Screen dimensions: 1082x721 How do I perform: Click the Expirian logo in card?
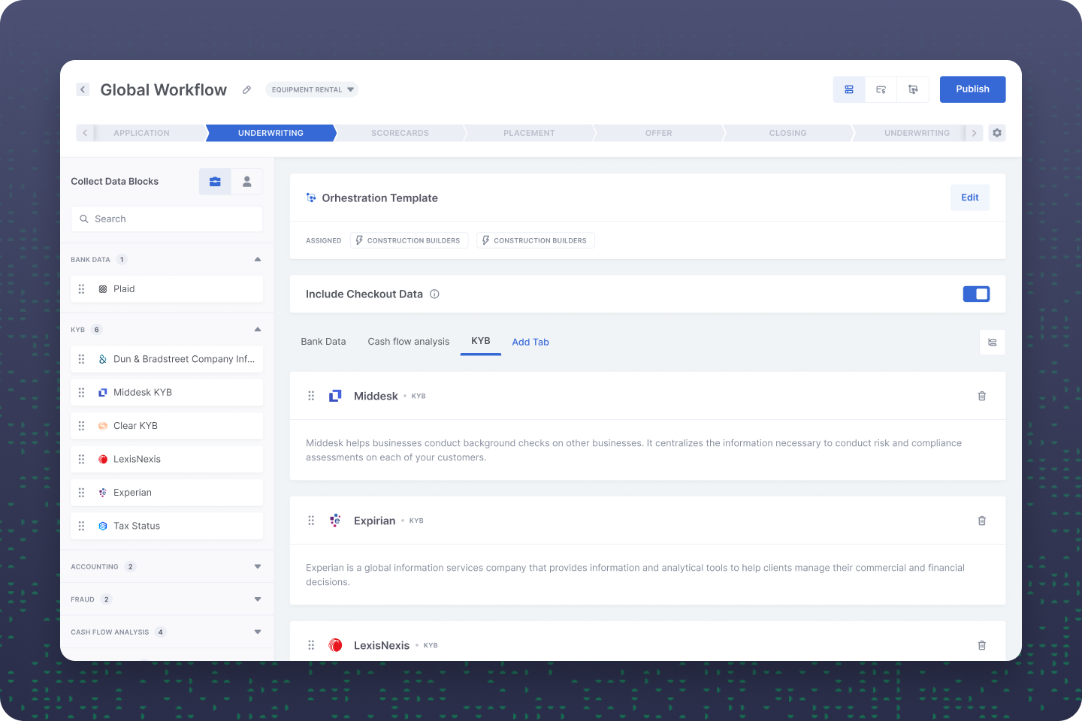[336, 520]
